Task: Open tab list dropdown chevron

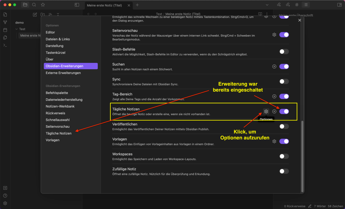Action: coord(267,5)
